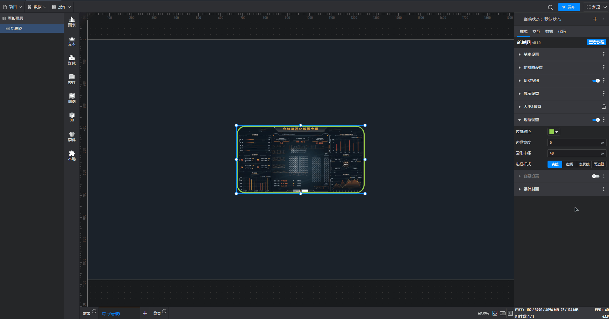Viewport: 609px width, 319px height.
Task: Open the 地图 map components icon
Action: (72, 98)
